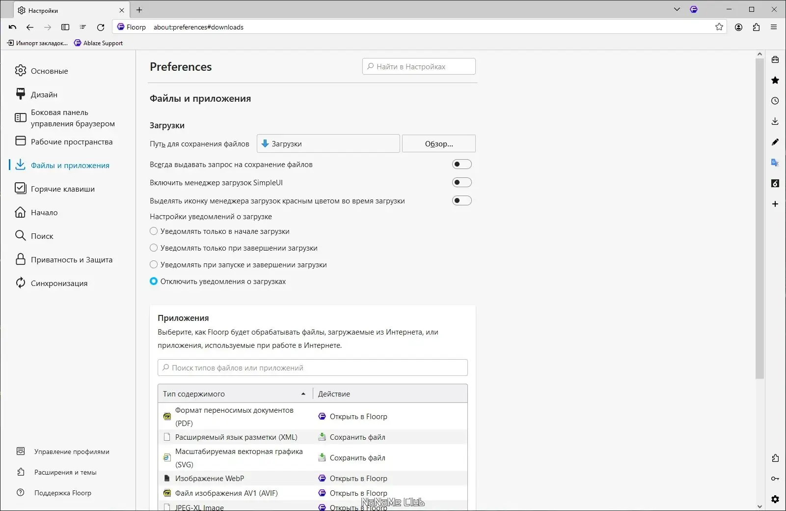The height and width of the screenshot is (511, 786).
Task: Open the "Приватность и Защита" settings section
Action: (x=71, y=259)
